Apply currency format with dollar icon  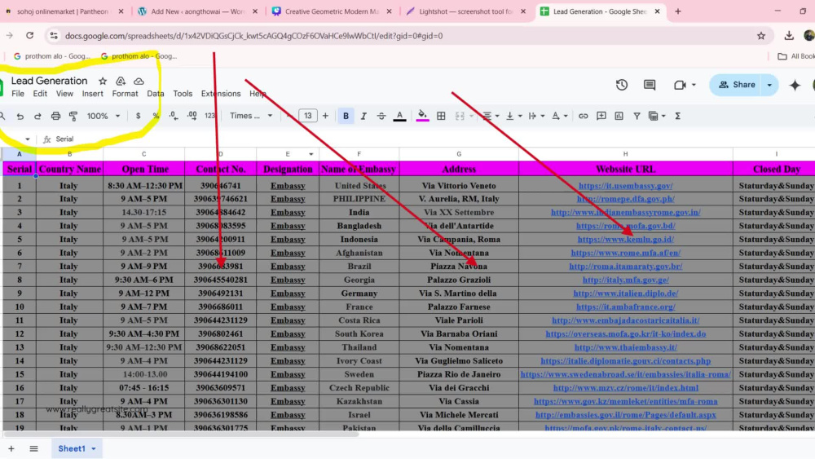pos(138,116)
